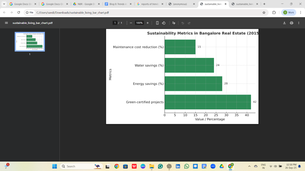
Task: Click the fit to page icon
Action: tap(157, 23)
